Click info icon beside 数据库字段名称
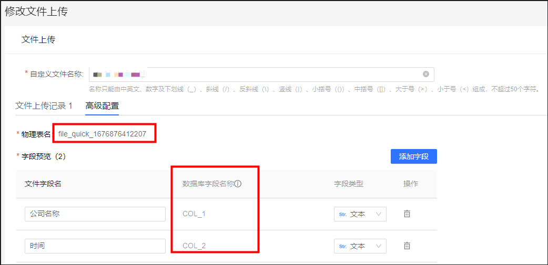This screenshot has height=265, width=548. pyautogui.click(x=238, y=184)
